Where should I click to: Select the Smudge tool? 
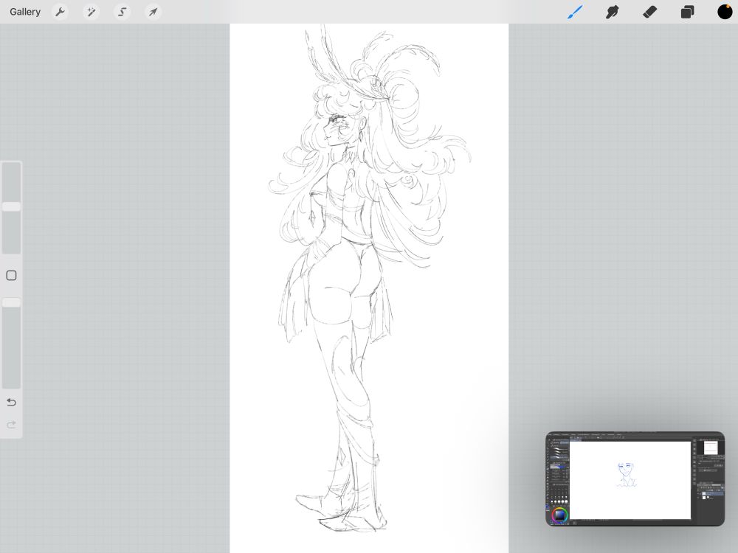[612, 12]
